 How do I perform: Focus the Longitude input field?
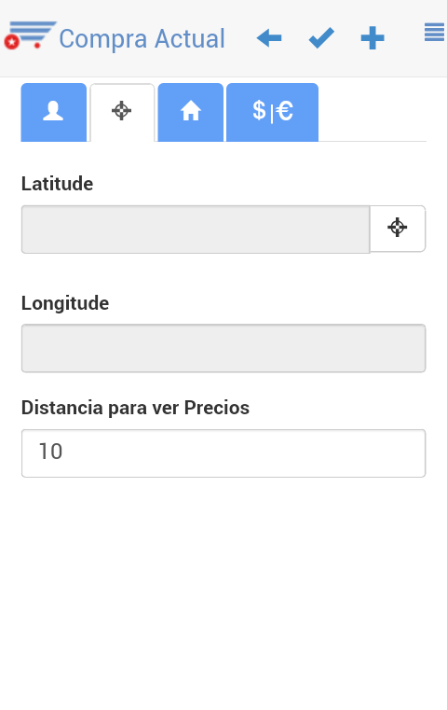[223, 348]
